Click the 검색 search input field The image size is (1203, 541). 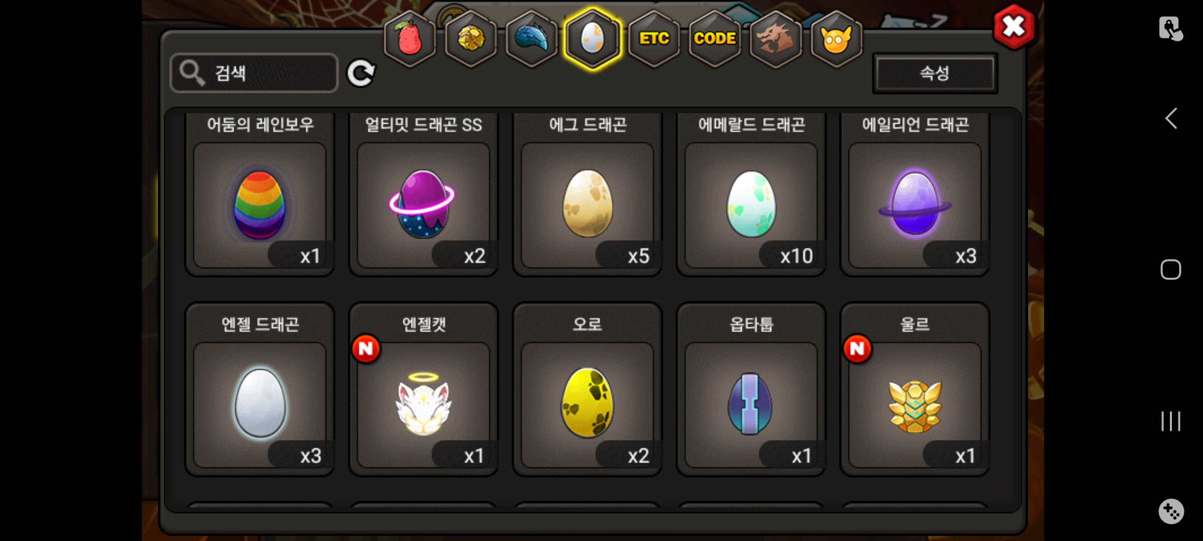[254, 73]
